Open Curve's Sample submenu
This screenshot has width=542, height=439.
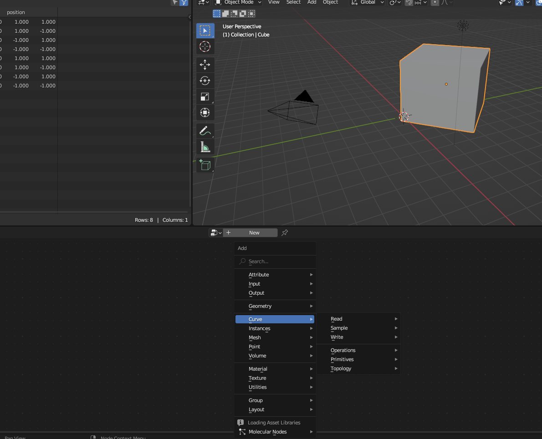(x=358, y=328)
